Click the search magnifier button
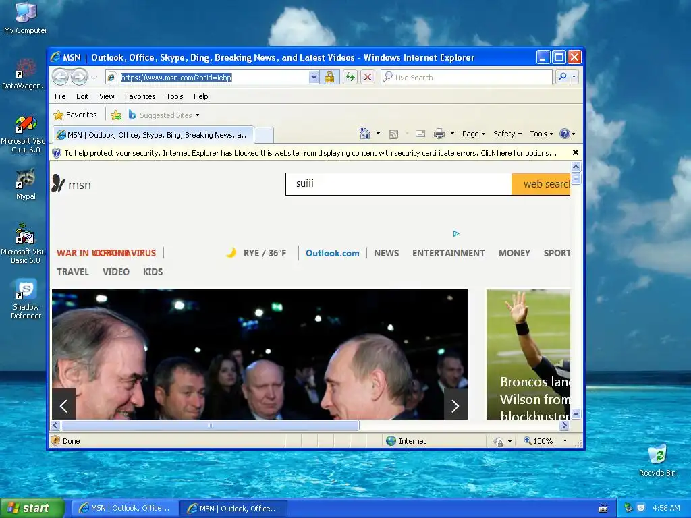 (562, 77)
